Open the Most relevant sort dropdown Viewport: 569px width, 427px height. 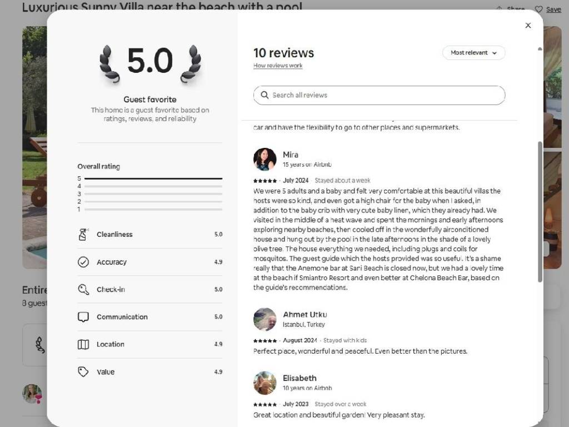pyautogui.click(x=473, y=53)
